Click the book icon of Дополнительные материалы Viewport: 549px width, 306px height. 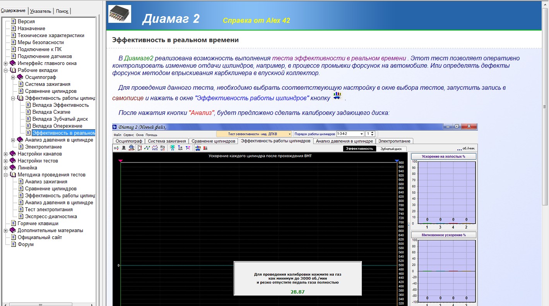coord(13,231)
